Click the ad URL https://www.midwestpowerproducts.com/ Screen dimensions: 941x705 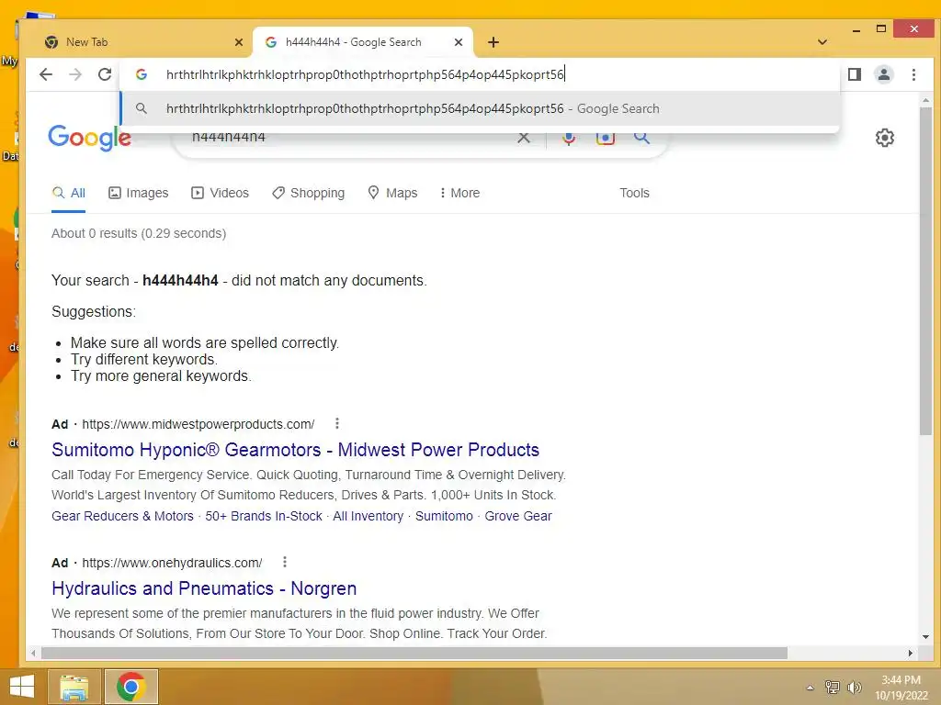198,424
